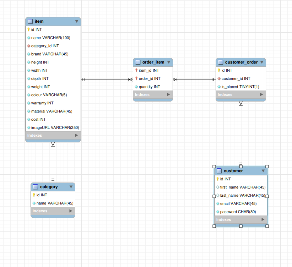This screenshot has height=267, width=292.
Task: Select the order_item table title
Action: 153,62
